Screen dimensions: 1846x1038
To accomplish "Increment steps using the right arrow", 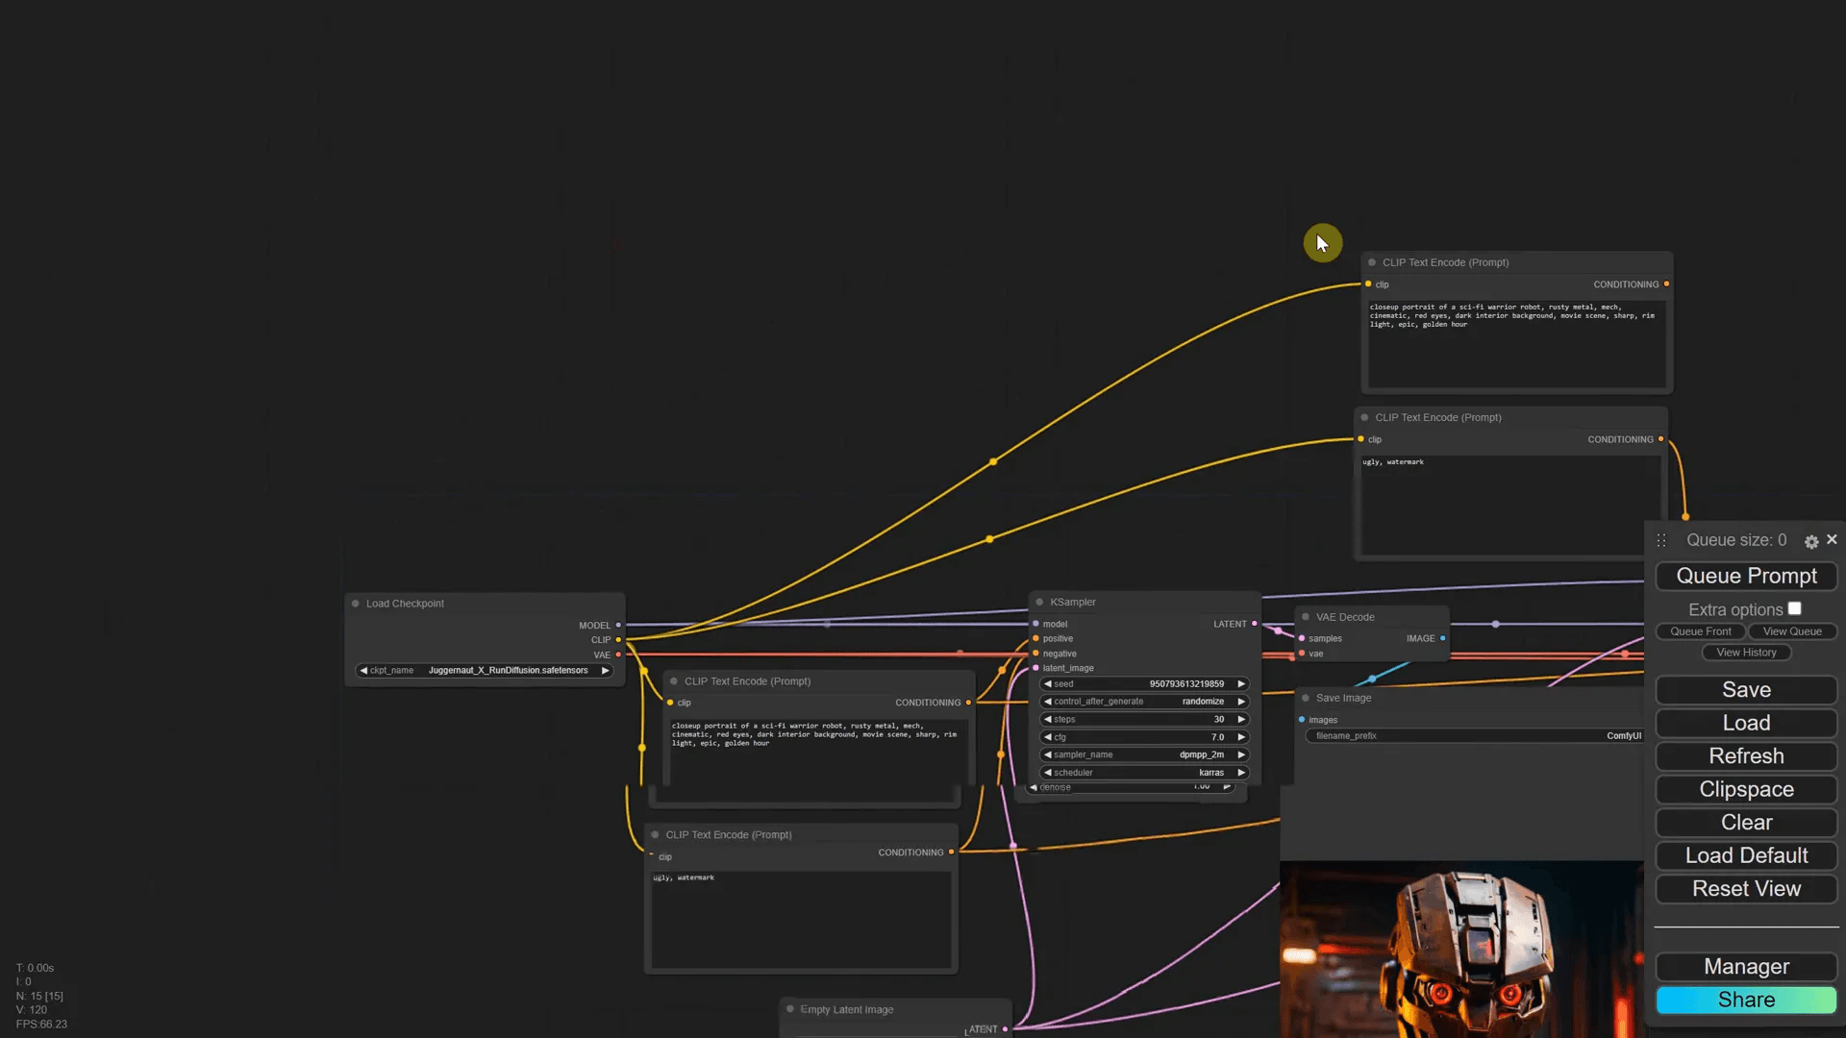I will coord(1242,719).
